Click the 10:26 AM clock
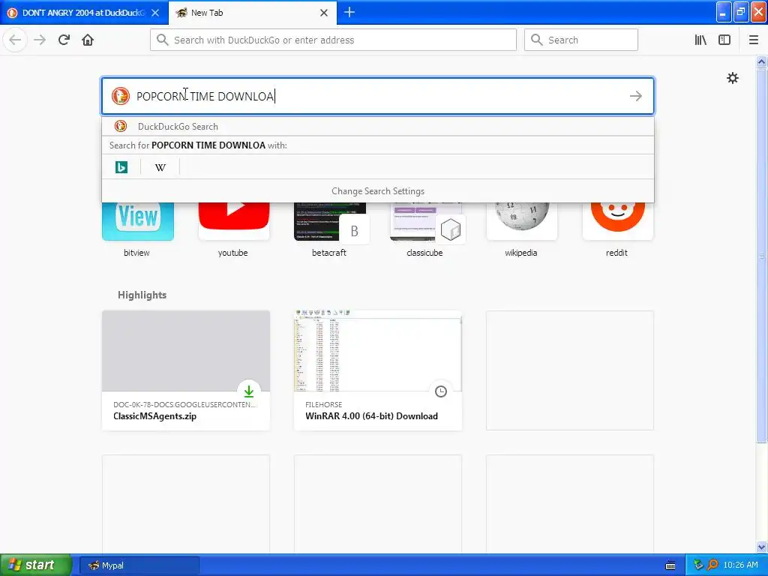768x576 pixels. [x=740, y=565]
